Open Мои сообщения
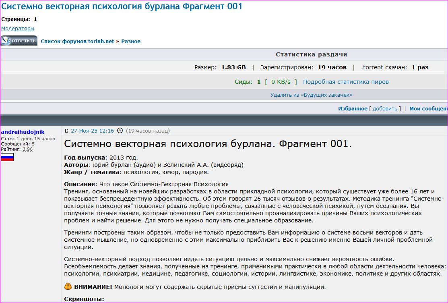The height and width of the screenshot is (303, 448). click(x=428, y=109)
